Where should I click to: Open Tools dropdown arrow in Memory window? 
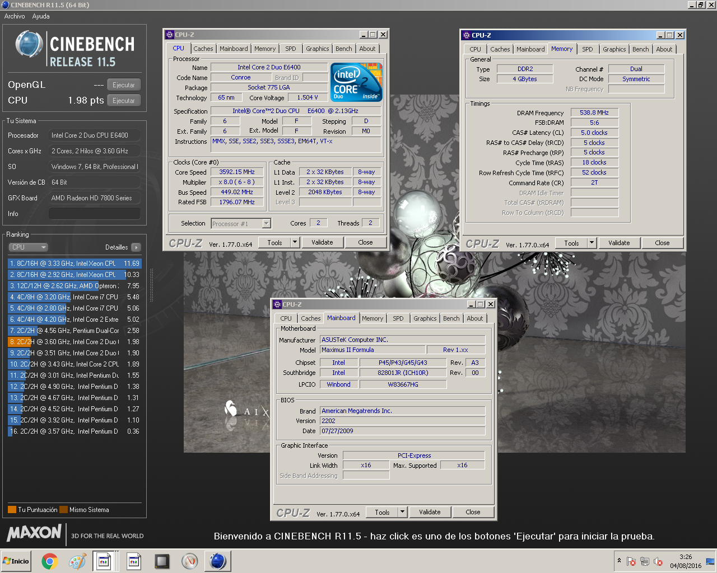click(x=592, y=243)
